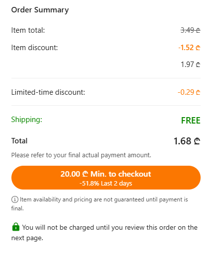Click the info icon beside item availability notice

click(x=15, y=199)
